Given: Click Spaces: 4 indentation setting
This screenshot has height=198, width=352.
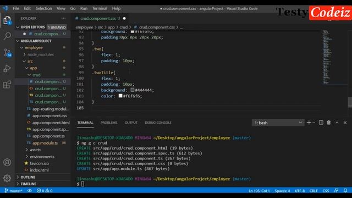Looking at the screenshot, I should coord(282,191).
